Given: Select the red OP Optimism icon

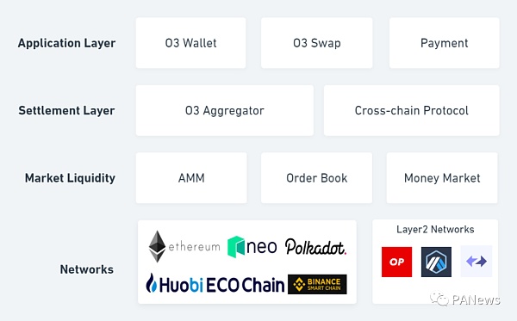Looking at the screenshot, I should (396, 262).
